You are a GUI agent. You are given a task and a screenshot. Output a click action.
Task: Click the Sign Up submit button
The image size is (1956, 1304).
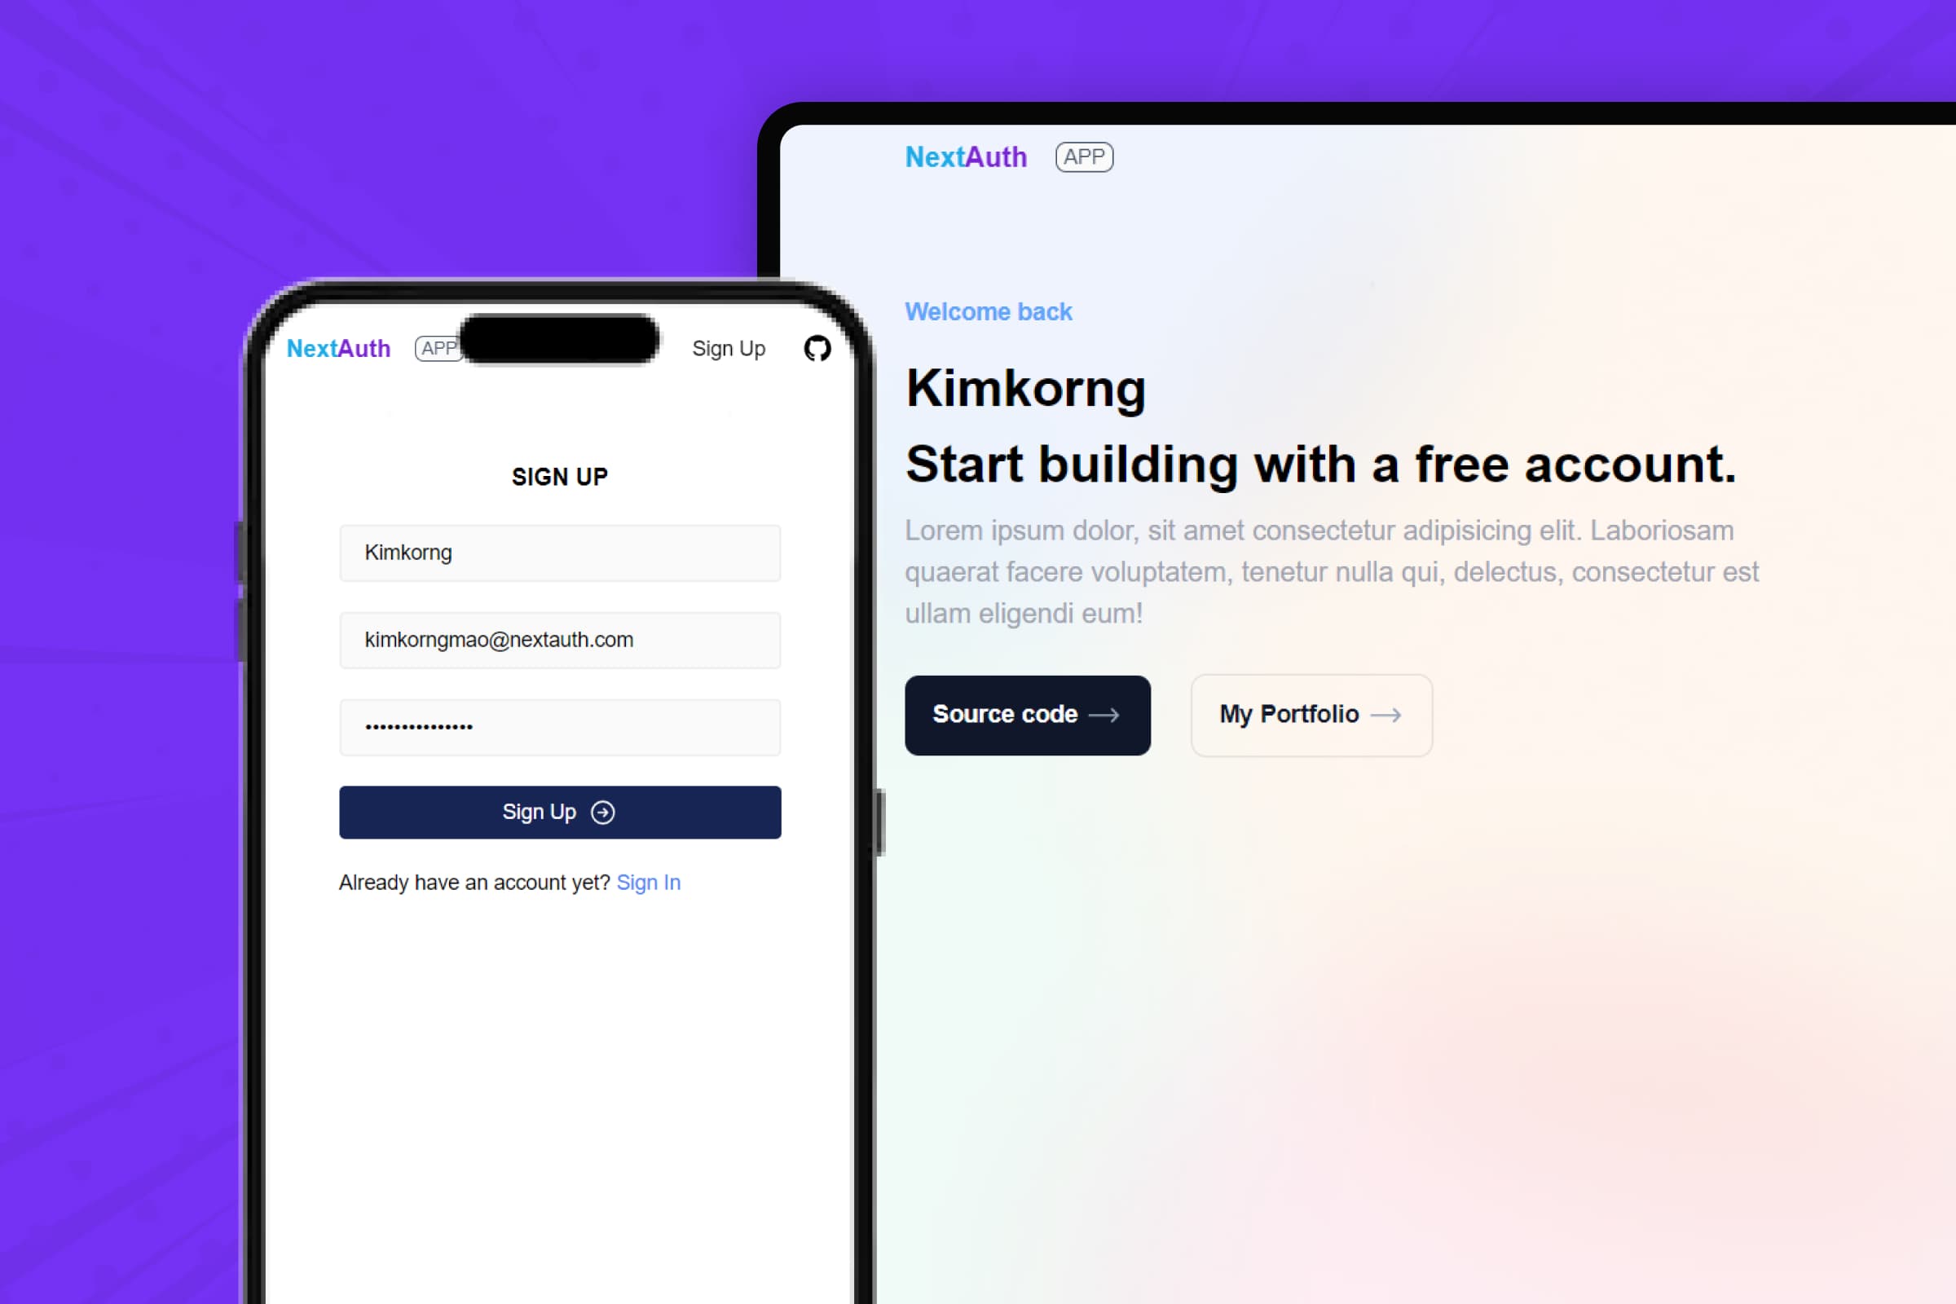pos(559,811)
